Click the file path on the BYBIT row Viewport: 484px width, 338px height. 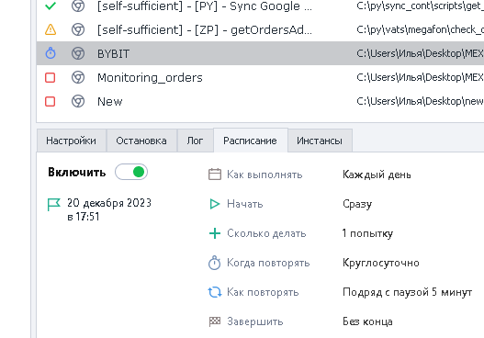tap(420, 53)
